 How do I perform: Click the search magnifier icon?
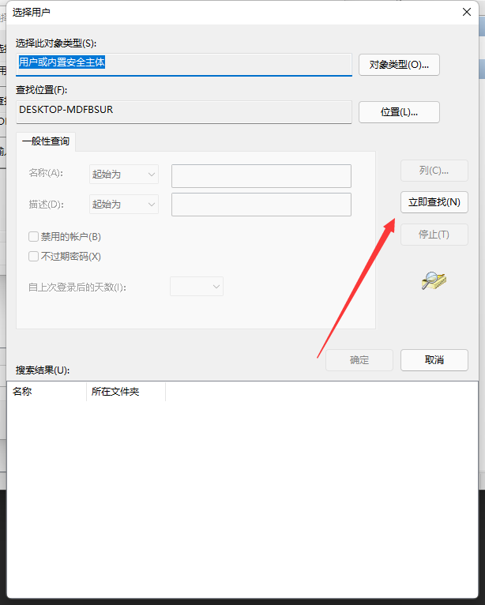click(x=434, y=280)
